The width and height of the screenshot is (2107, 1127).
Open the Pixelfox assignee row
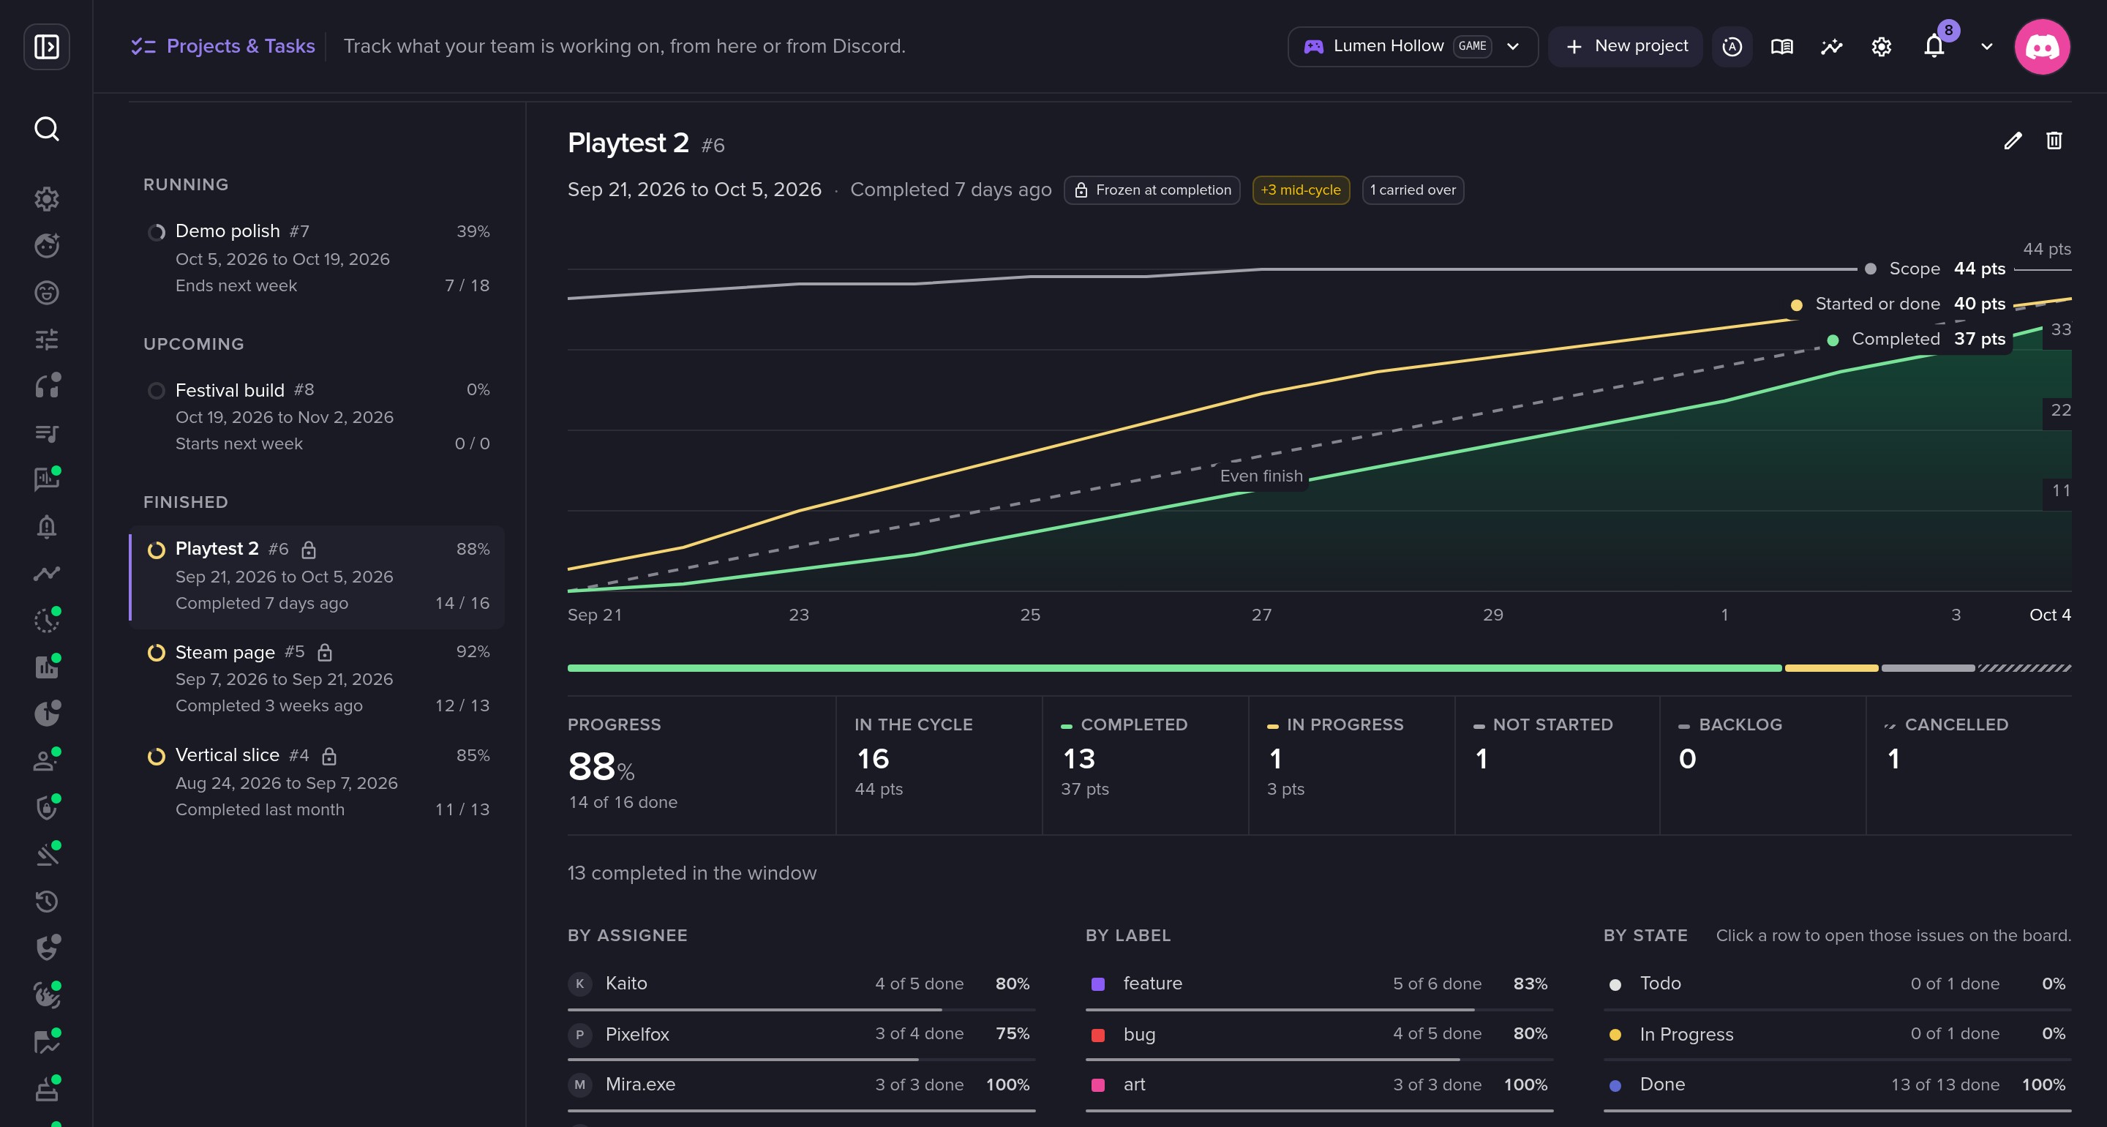point(801,1035)
